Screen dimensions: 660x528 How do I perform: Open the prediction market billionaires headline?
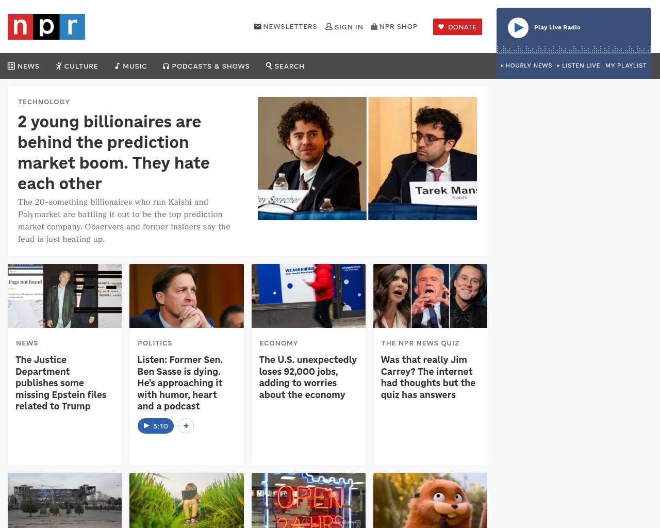pyautogui.click(x=113, y=153)
